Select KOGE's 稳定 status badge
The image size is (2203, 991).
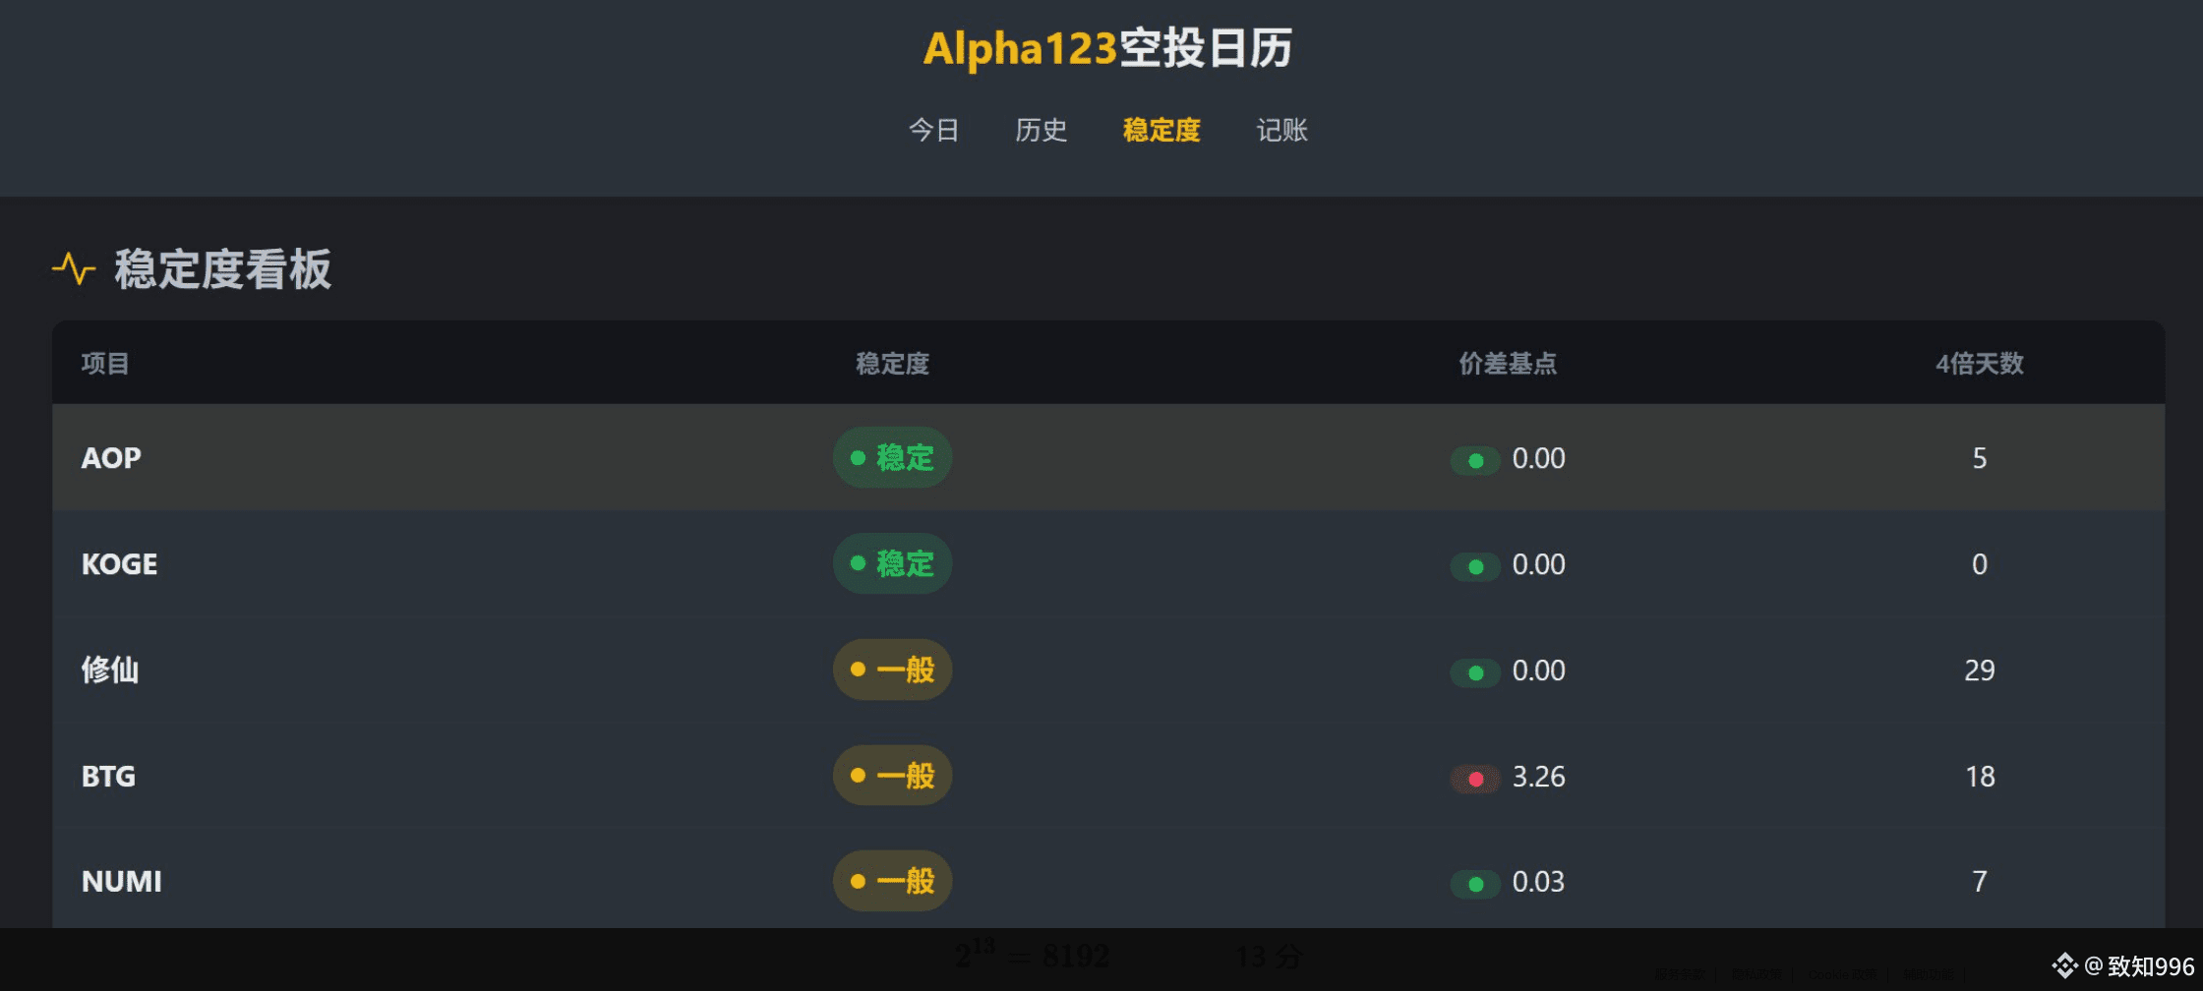pos(892,564)
